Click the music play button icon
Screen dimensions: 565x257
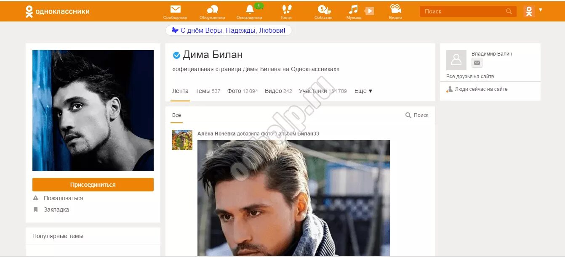369,11
